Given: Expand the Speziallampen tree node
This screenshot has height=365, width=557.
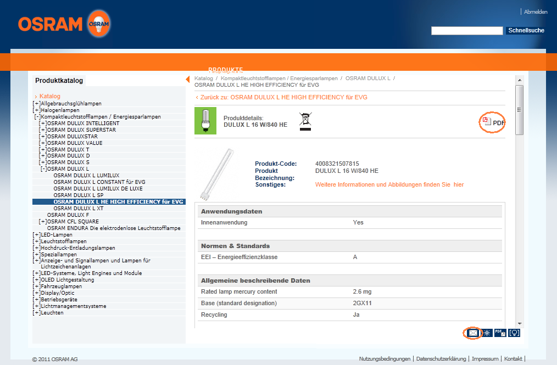Looking at the screenshot, I should [37, 255].
